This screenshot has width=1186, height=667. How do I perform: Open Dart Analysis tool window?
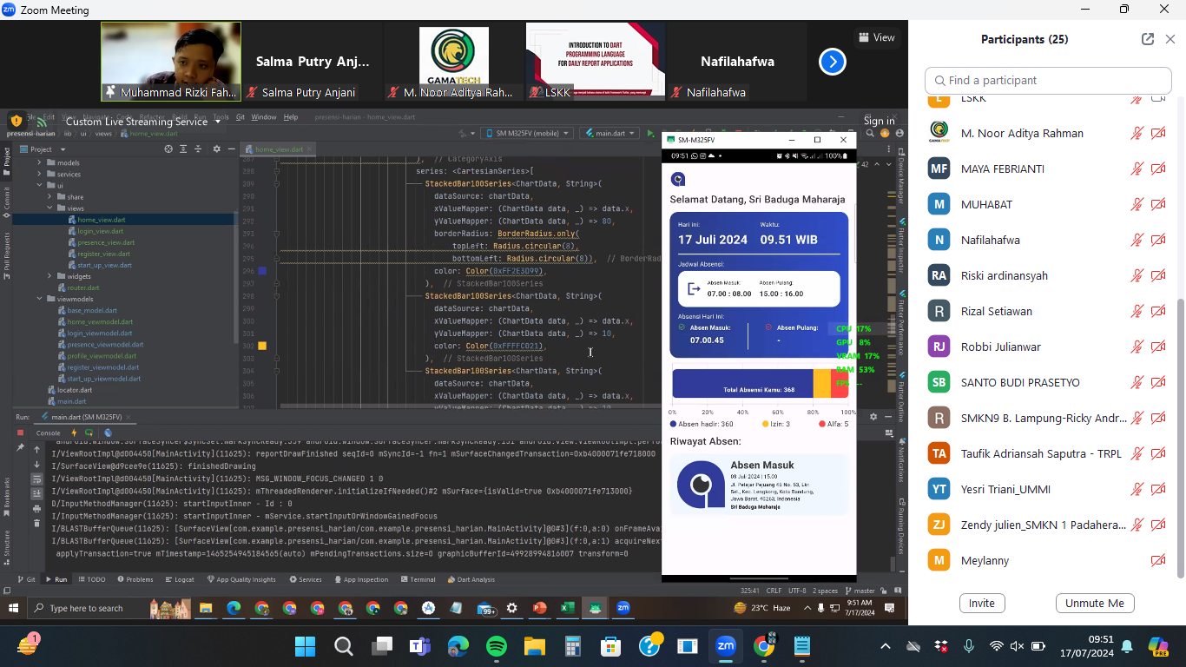point(471,579)
